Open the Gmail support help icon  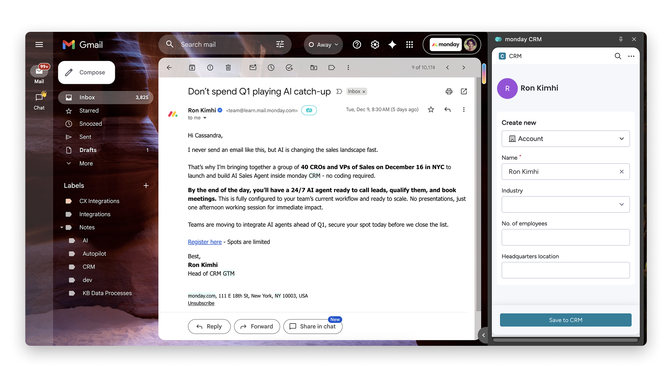(x=357, y=44)
